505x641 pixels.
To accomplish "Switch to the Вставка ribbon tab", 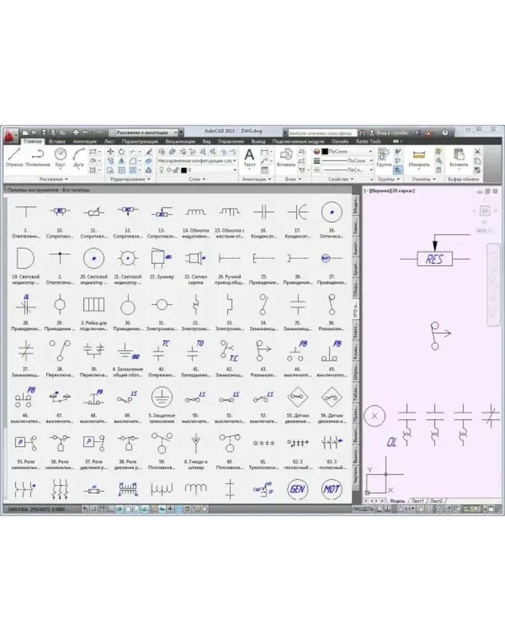I will [57, 142].
